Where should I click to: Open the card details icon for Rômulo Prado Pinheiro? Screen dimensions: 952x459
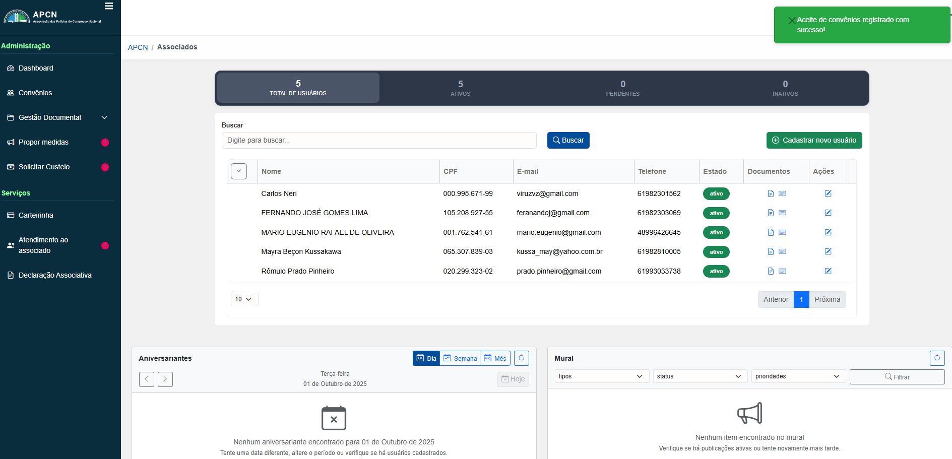coord(782,271)
